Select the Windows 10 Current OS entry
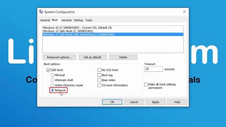Image resolution: width=226 pixels, height=127 pixels. coord(113,28)
